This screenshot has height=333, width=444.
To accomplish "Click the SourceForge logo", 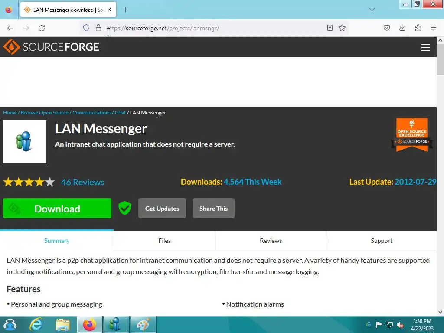I will (x=51, y=47).
